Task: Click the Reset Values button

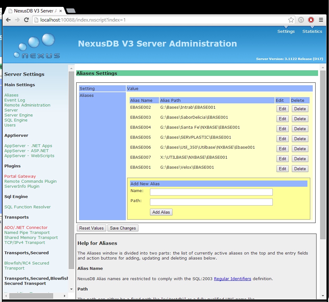Action: pos(92,228)
